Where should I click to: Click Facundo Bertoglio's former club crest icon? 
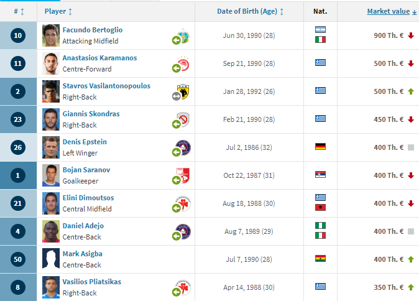pos(183,36)
